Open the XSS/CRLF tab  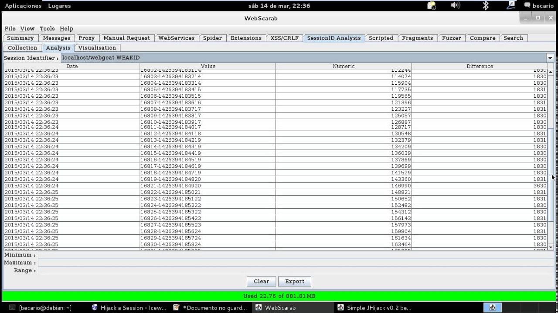pos(285,38)
